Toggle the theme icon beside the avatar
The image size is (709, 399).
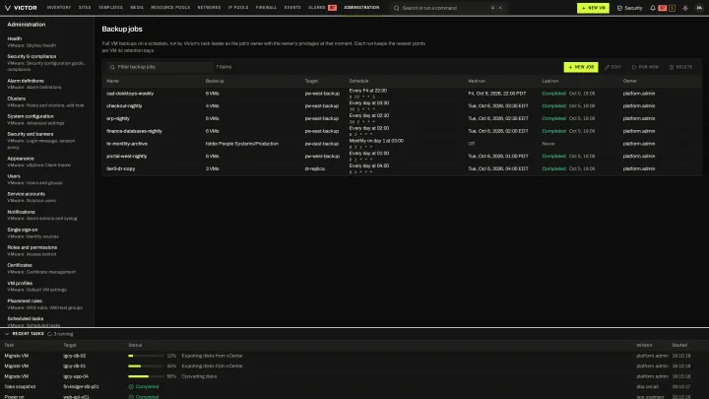685,8
